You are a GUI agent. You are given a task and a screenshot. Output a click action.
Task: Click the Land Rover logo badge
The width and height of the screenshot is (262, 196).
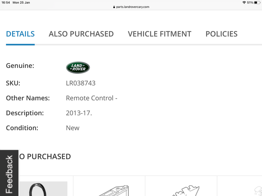pos(78,67)
